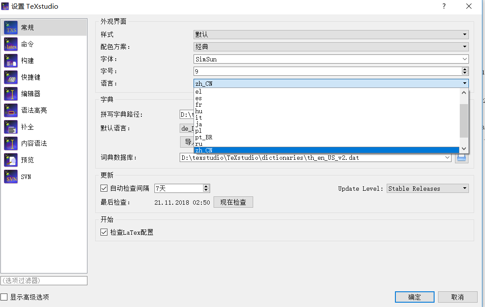Click the 字号 input field with 9
Image resolution: width=485 pixels, height=307 pixels.
328,71
